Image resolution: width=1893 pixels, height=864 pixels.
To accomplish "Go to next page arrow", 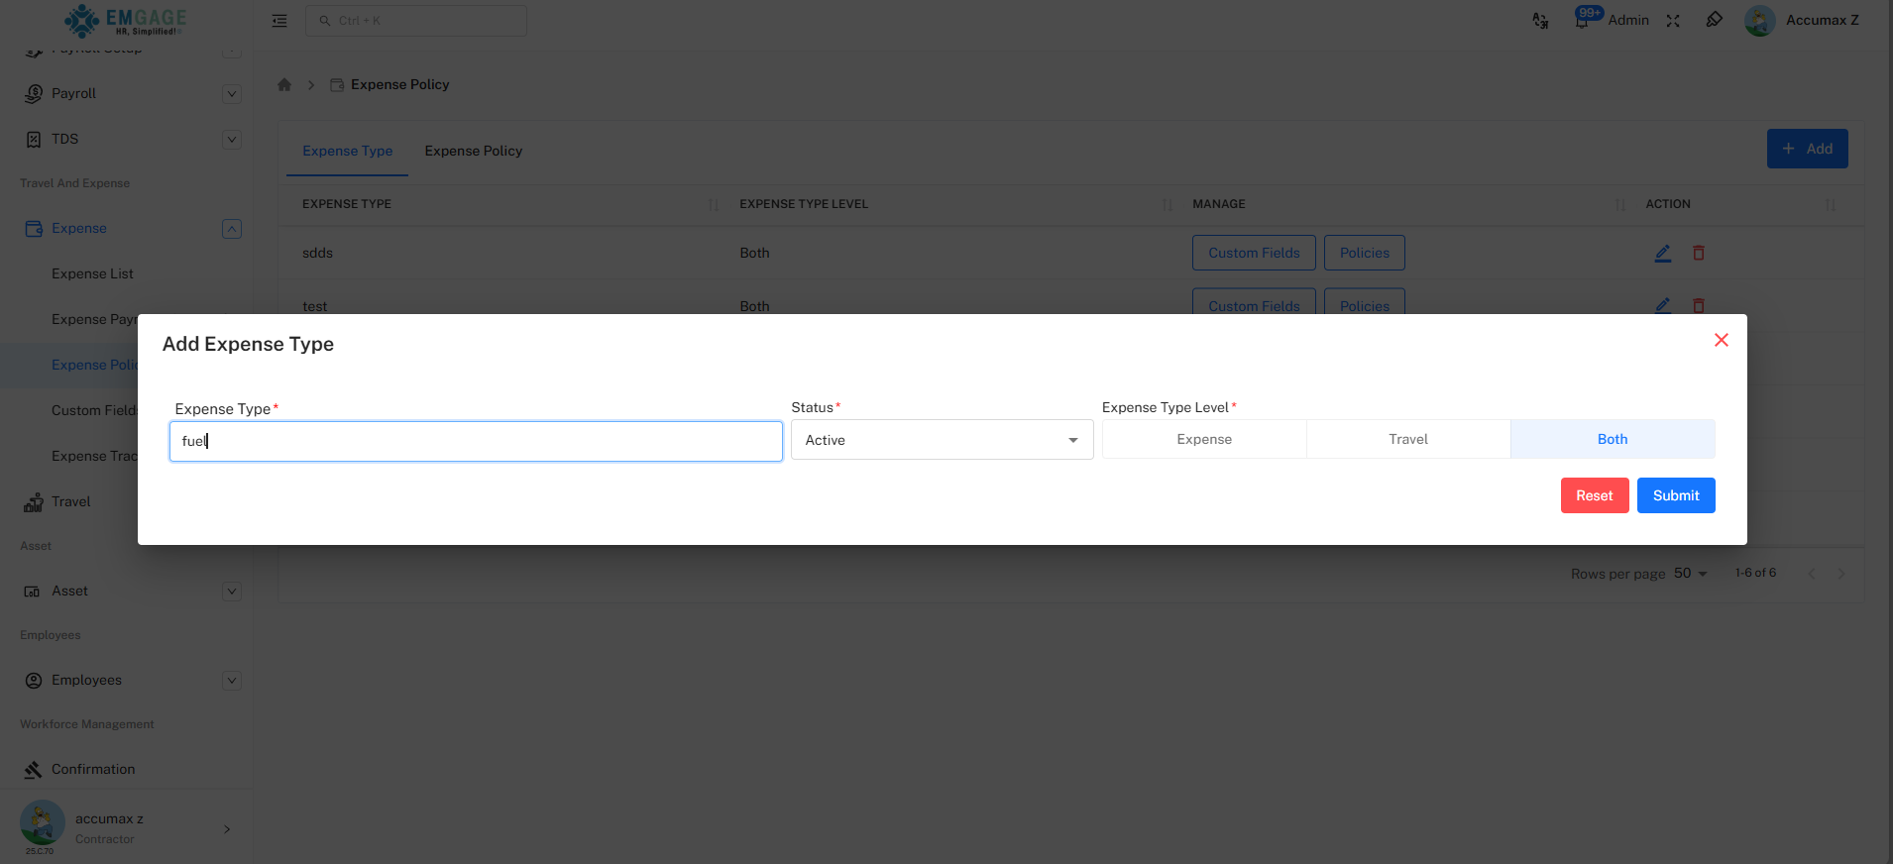I will click(1841, 574).
